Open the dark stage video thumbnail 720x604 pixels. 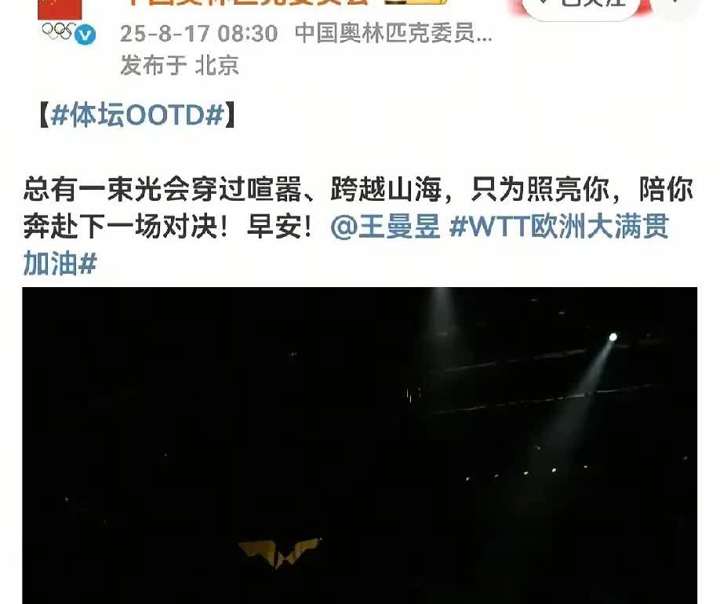[359, 446]
